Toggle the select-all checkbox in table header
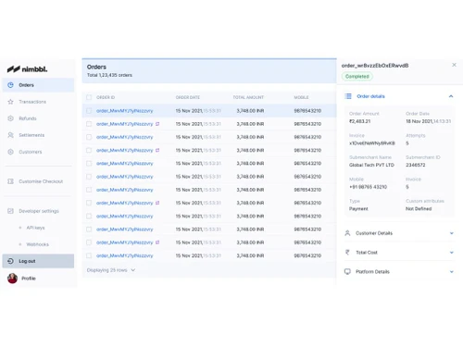Viewport: 463px width, 347px height. 89,97
